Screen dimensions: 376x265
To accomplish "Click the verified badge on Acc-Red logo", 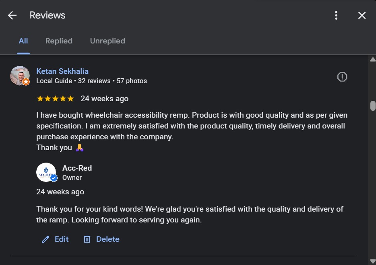I will click(54, 178).
